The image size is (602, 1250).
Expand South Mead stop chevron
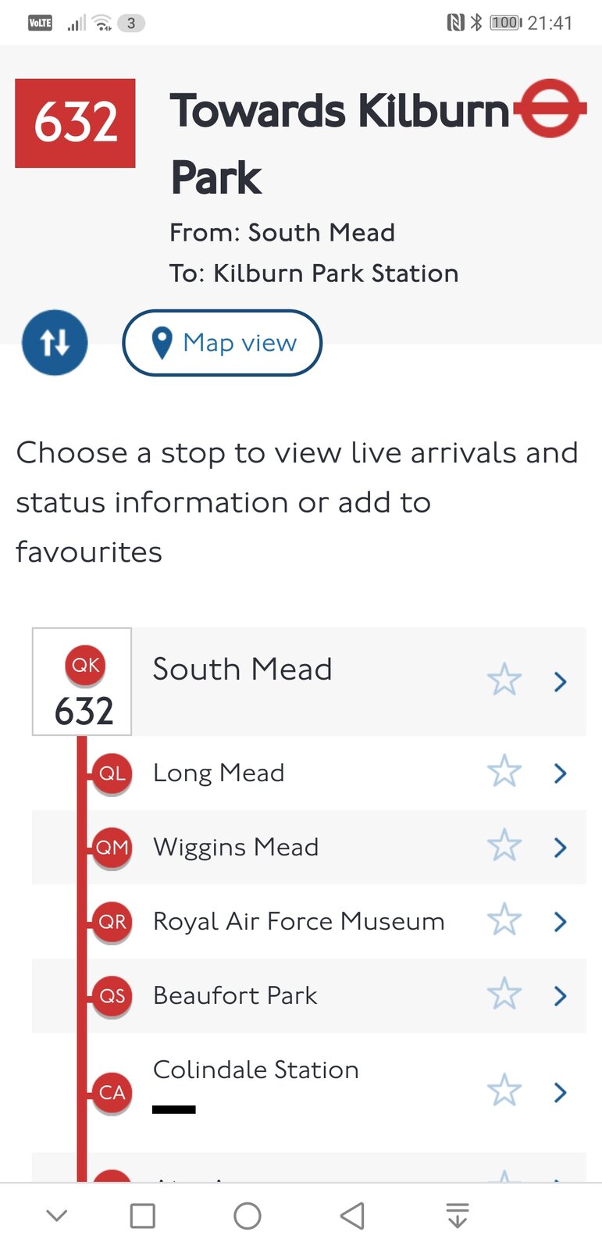560,681
